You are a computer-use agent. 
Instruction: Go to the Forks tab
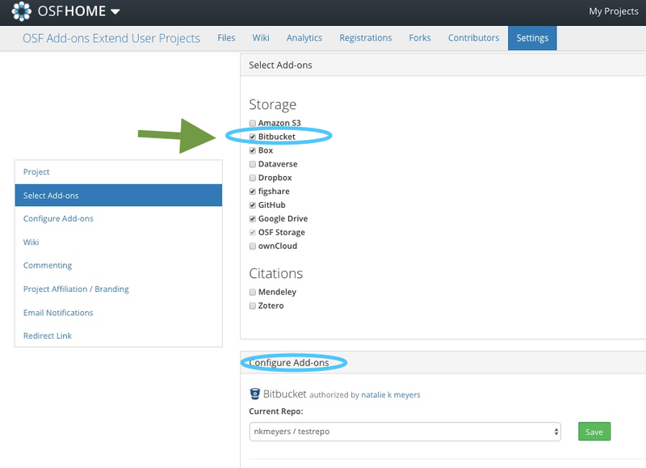(420, 38)
